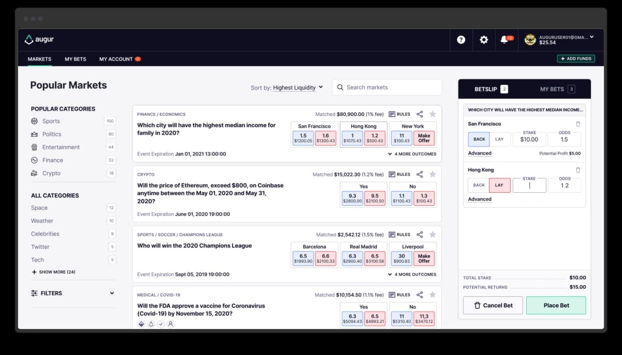
Task: Open the notifications bell
Action: tap(504, 40)
